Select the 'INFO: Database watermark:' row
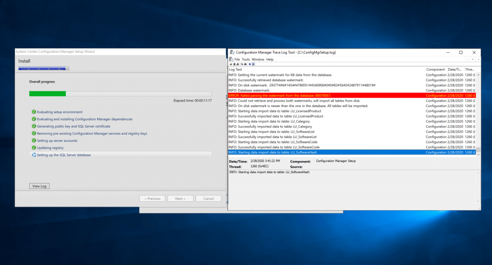This screenshot has height=265, width=492. tap(352, 91)
